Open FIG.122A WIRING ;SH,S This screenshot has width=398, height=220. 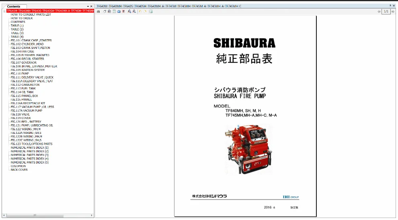(x=26, y=133)
